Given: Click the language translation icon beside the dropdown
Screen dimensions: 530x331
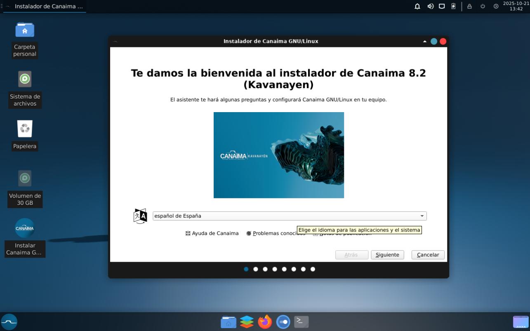Looking at the screenshot, I should [140, 216].
